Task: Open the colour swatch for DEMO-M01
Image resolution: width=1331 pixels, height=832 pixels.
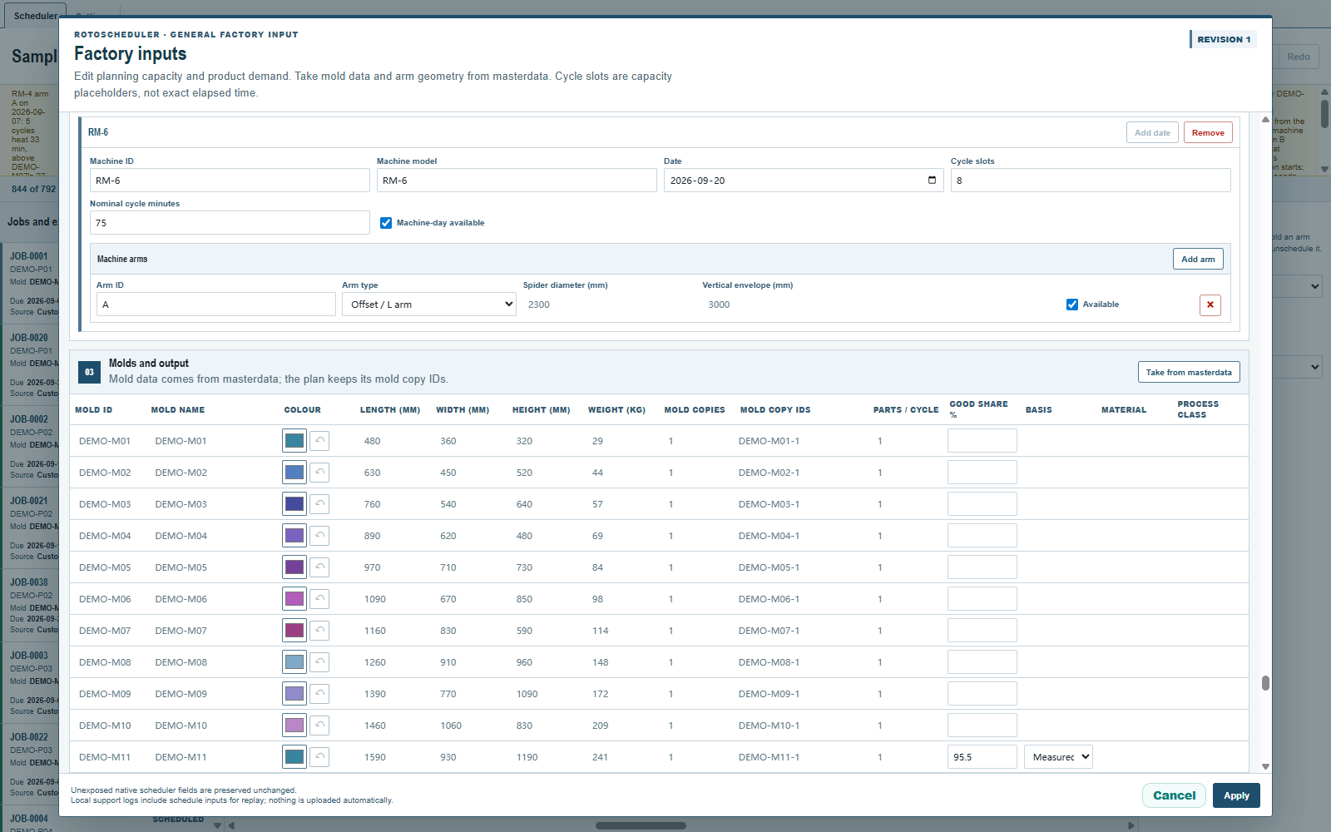Action: [x=294, y=441]
